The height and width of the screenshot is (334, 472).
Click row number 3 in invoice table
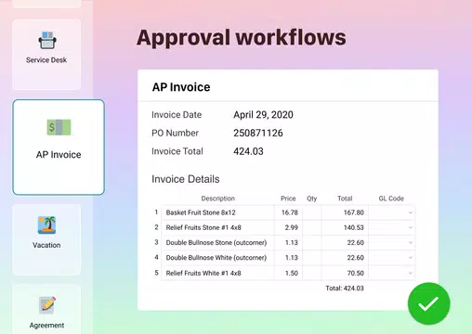156,242
